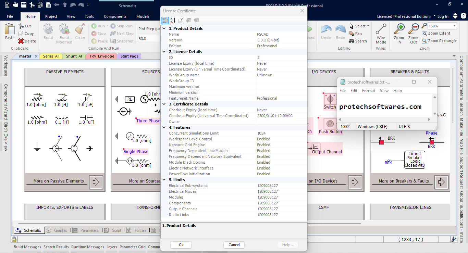Viewport: 468px width, 253px height.
Task: Switch to the View ribbon tab
Action: click(71, 16)
